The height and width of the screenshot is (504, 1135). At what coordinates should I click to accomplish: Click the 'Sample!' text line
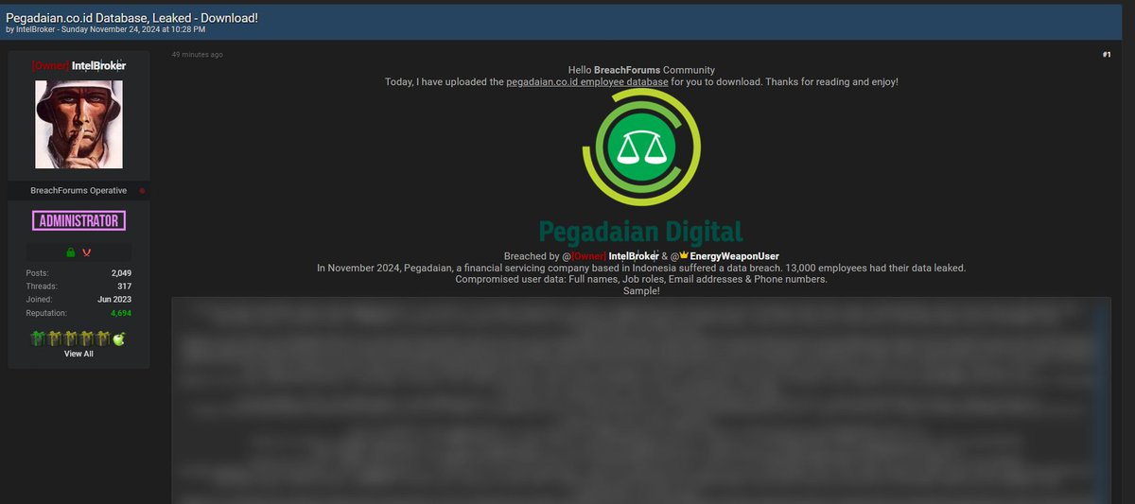pos(641,291)
